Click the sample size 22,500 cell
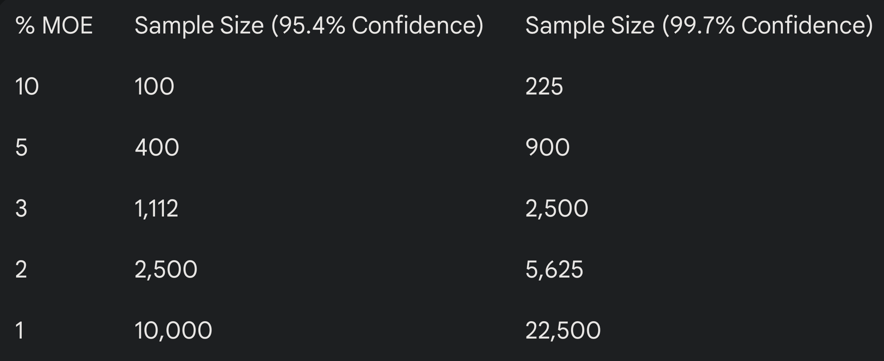This screenshot has width=884, height=361. (x=563, y=331)
